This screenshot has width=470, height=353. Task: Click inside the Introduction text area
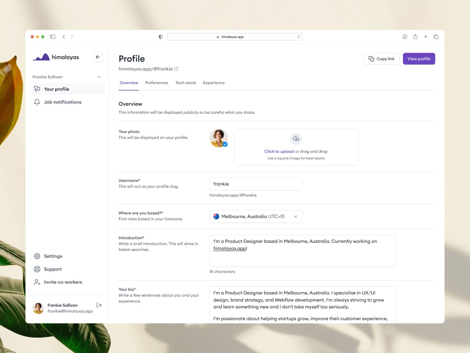tap(302, 251)
